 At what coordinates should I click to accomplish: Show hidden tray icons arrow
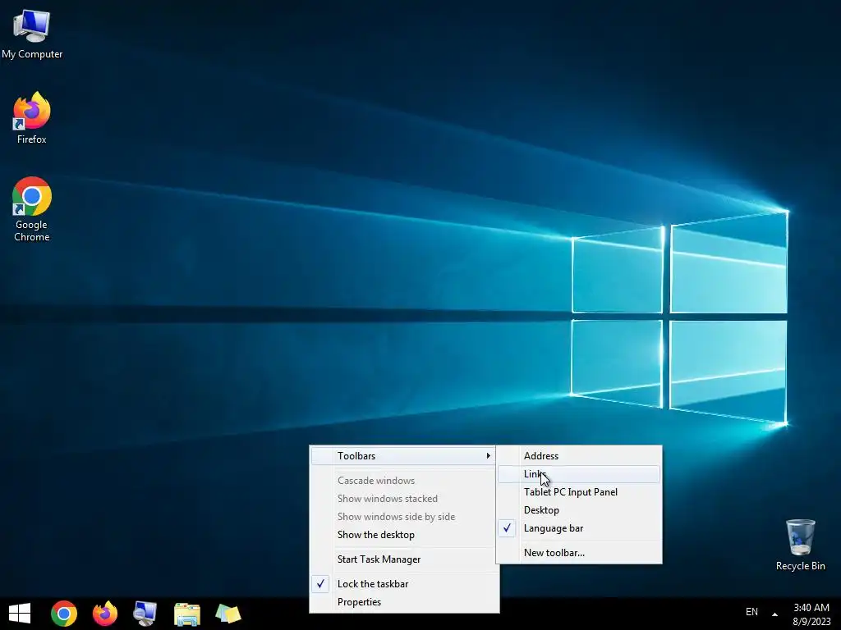pyautogui.click(x=774, y=614)
